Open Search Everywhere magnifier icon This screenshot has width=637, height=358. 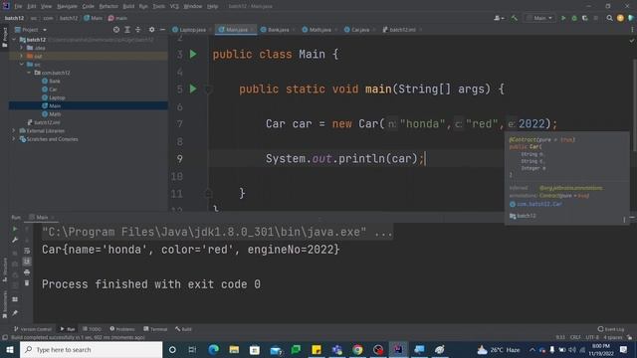tap(609, 18)
